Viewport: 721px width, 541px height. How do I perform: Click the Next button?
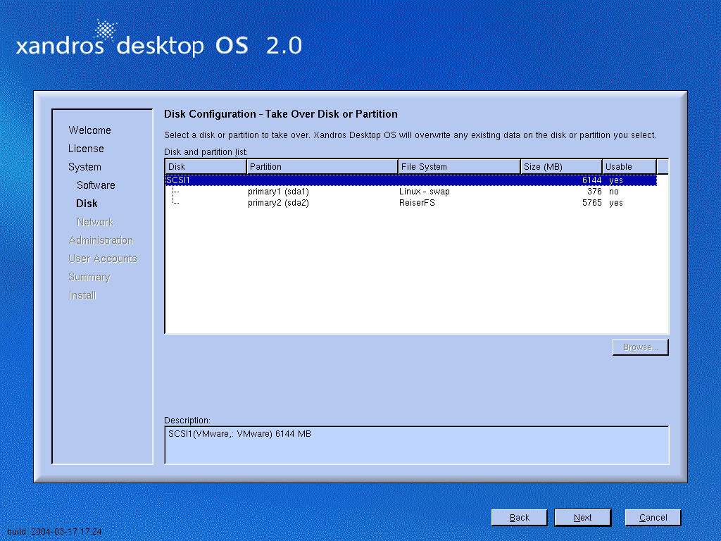click(582, 518)
